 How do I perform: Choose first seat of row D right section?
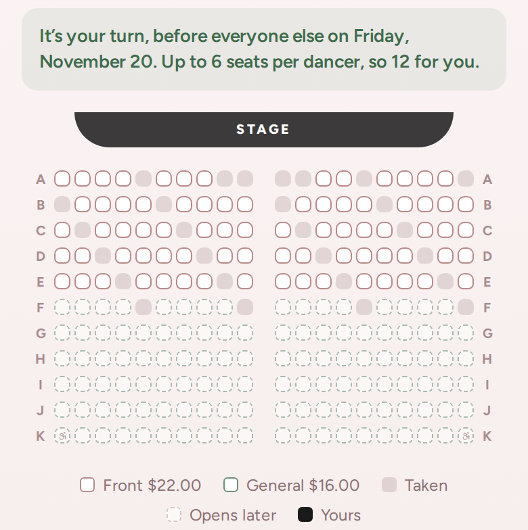click(x=283, y=256)
